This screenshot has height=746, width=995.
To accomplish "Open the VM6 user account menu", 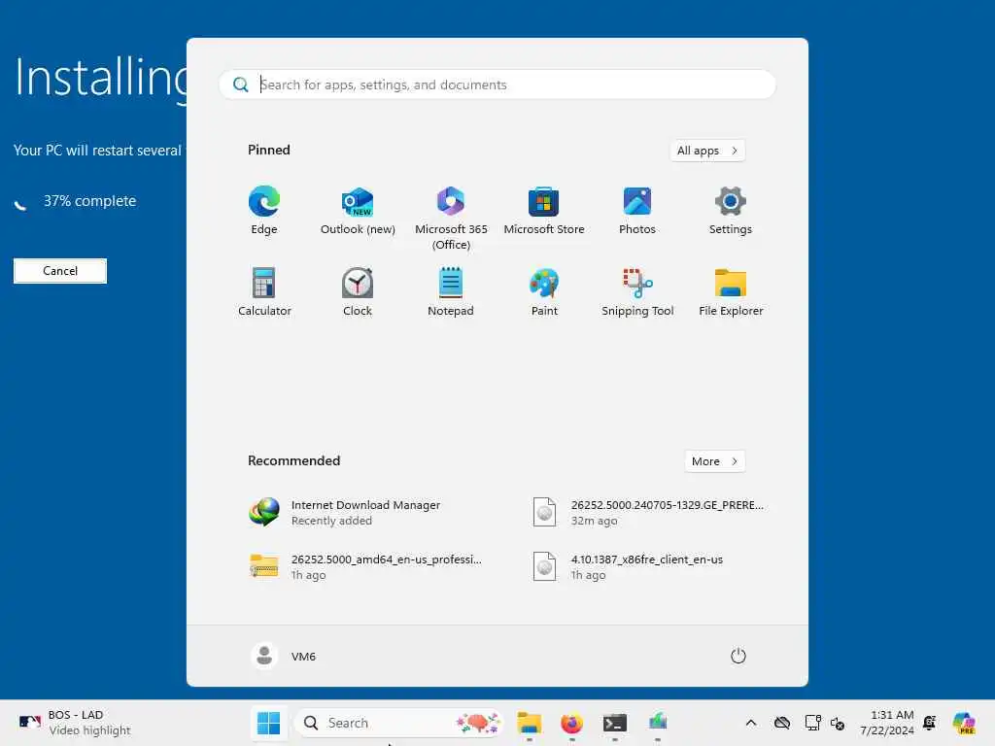I will point(284,656).
